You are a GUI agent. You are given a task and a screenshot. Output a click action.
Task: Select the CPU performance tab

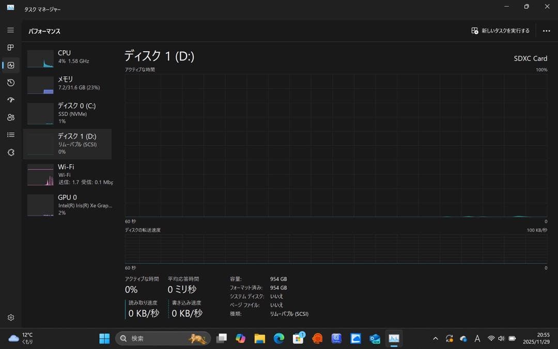(x=70, y=57)
